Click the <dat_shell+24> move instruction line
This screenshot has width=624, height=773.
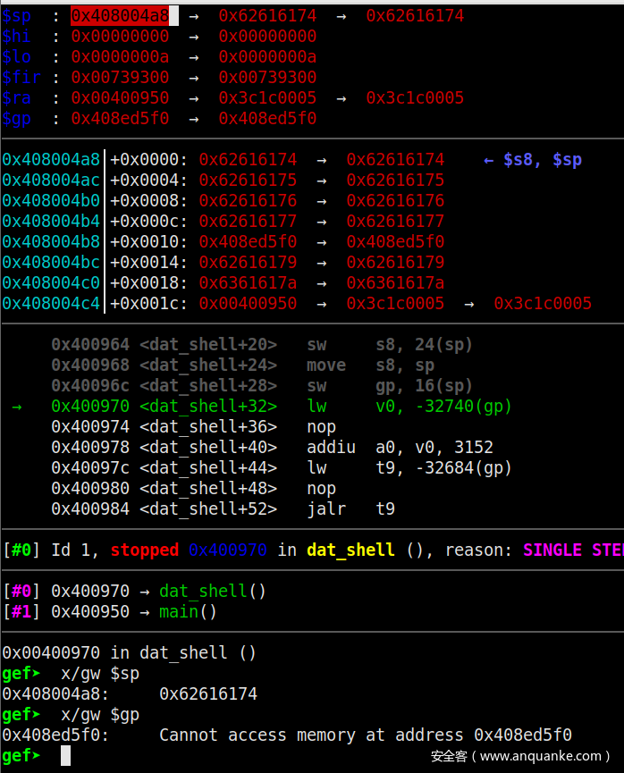point(242,365)
